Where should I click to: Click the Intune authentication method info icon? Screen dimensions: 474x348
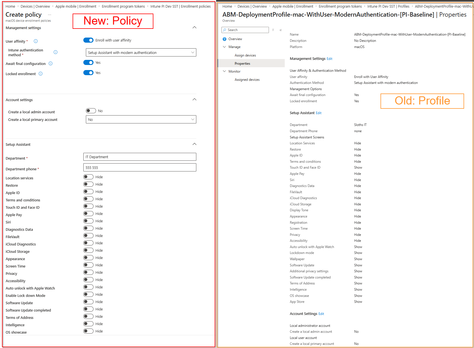pos(56,52)
